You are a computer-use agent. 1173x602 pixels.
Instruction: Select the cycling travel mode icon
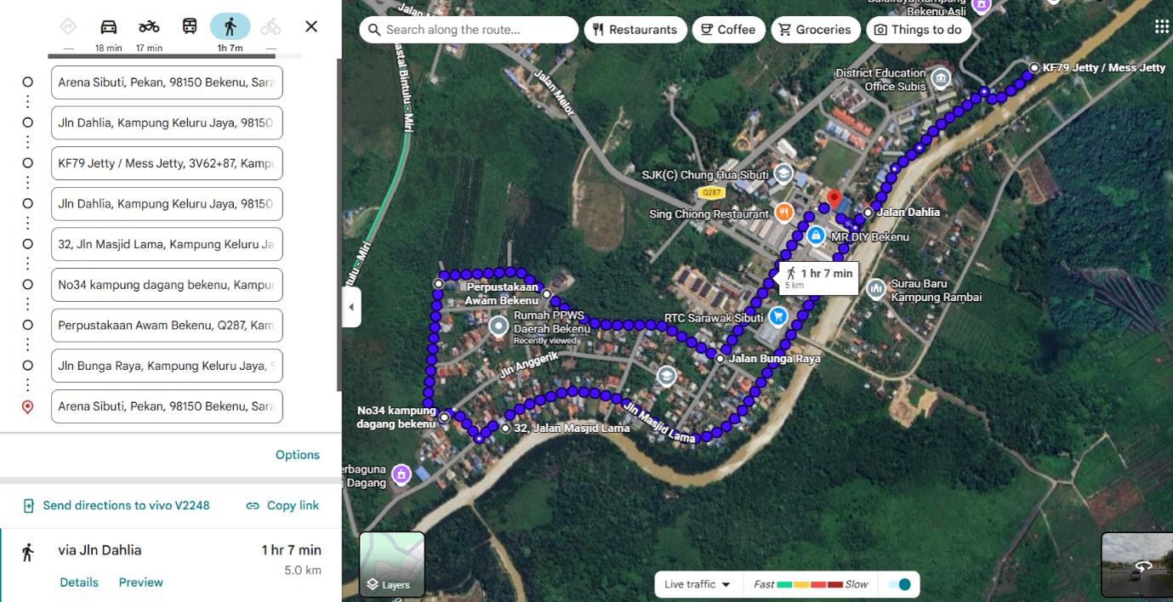point(270,26)
